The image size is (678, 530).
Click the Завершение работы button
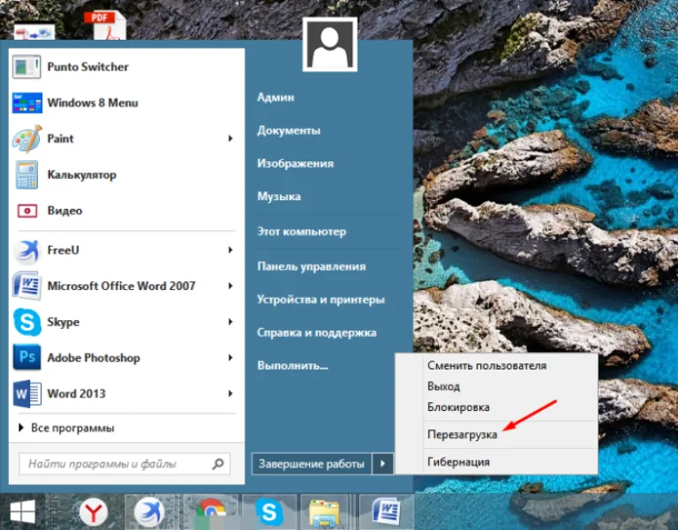pyautogui.click(x=312, y=464)
